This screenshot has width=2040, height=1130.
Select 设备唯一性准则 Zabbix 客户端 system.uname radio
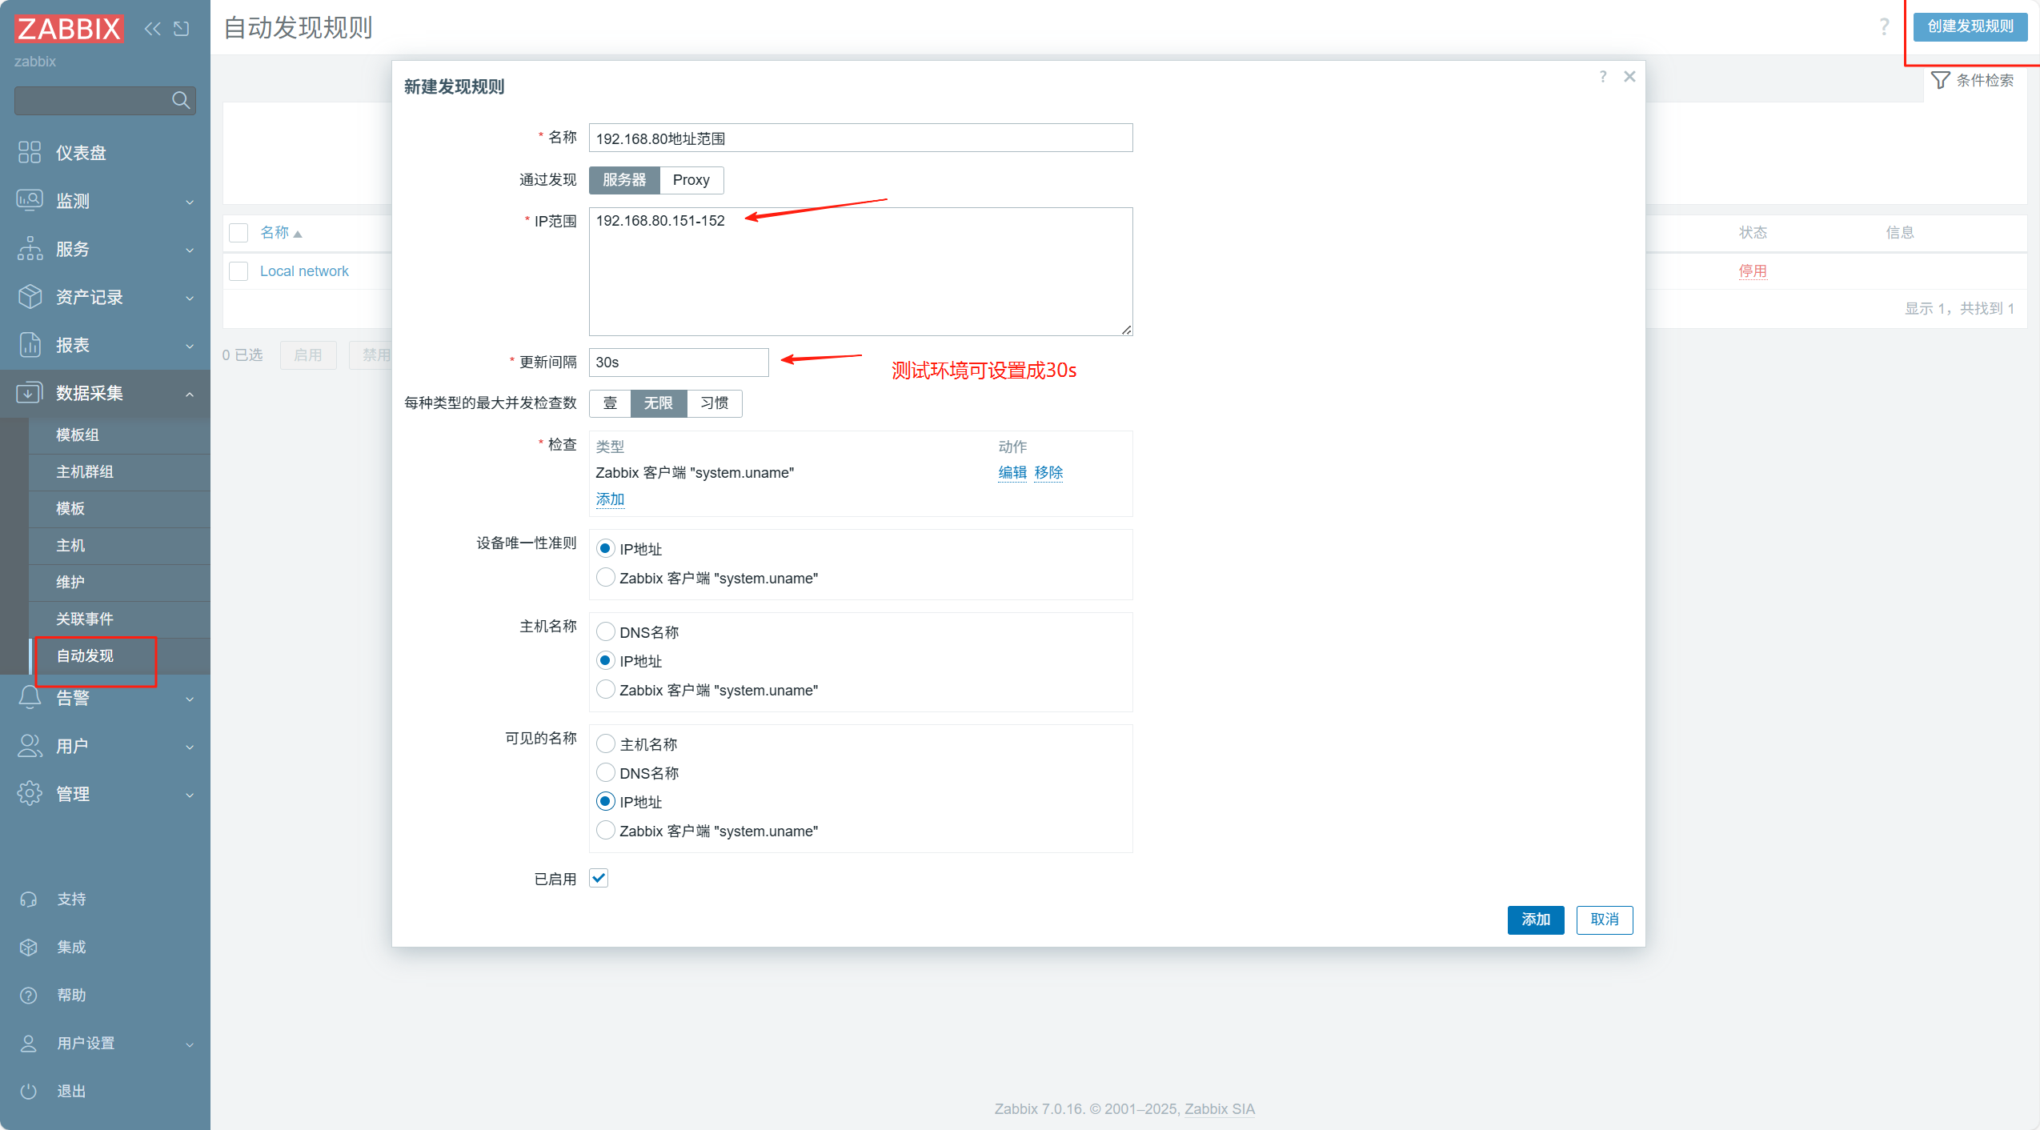coord(606,578)
